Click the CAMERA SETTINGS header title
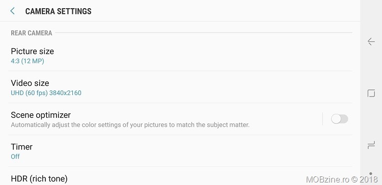Viewport: 382px width, 185px height. [59, 11]
